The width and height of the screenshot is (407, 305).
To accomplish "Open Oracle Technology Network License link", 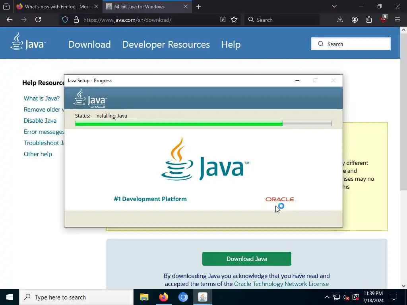I will tap(281, 284).
